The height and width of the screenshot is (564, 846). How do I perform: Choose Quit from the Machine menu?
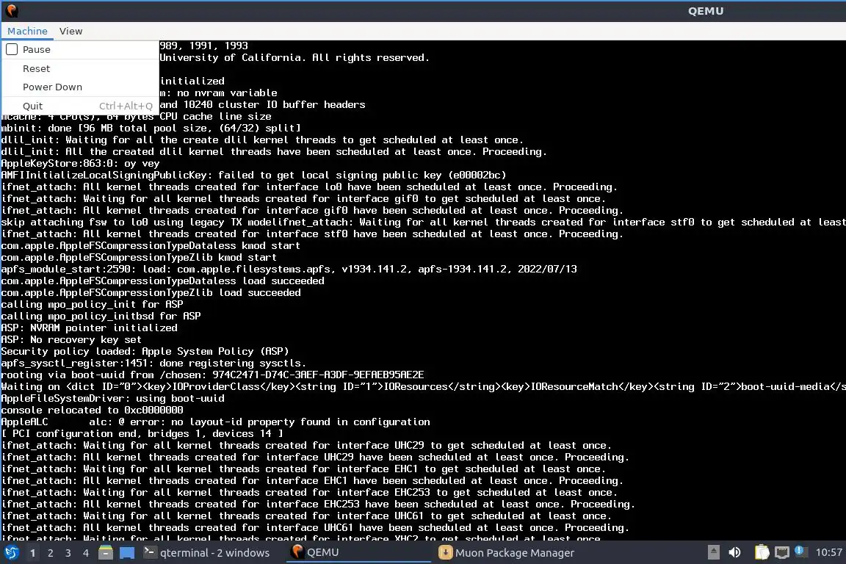click(x=80, y=106)
